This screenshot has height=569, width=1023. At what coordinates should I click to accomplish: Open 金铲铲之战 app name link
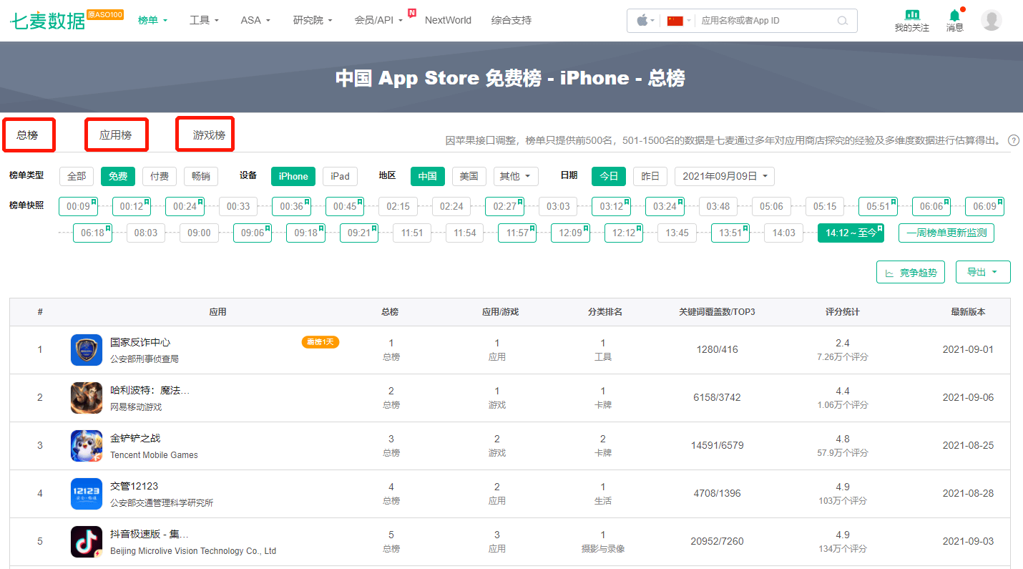[135, 438]
